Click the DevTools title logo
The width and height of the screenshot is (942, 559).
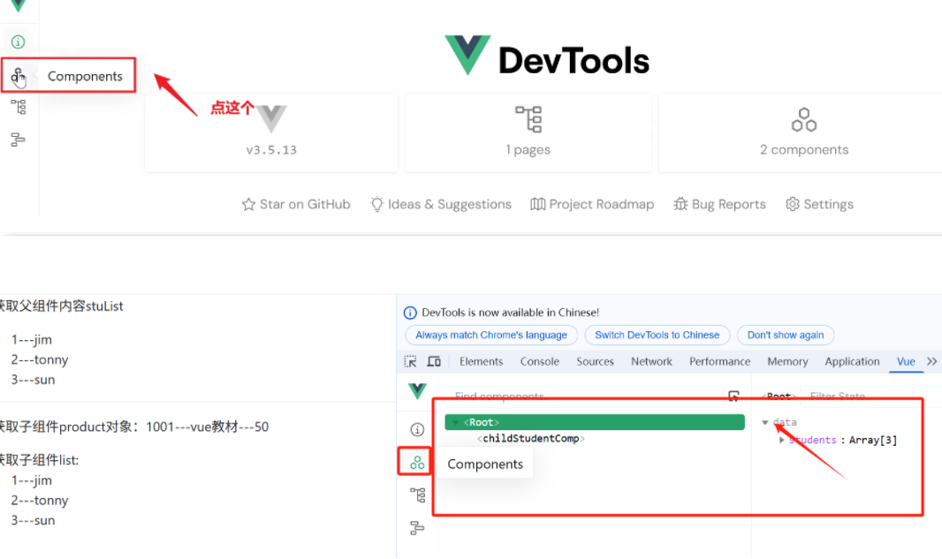pyautogui.click(x=547, y=56)
